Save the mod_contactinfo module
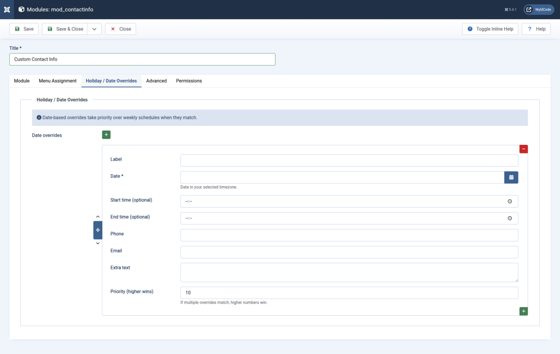This screenshot has width=560, height=354. (24, 28)
